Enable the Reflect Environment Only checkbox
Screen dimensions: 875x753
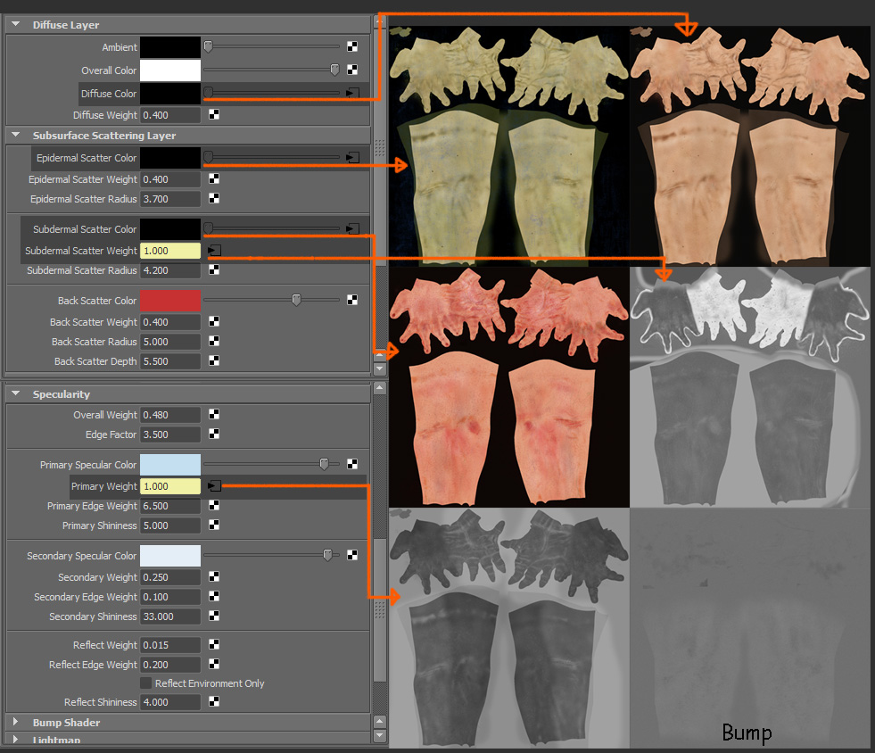pos(145,683)
